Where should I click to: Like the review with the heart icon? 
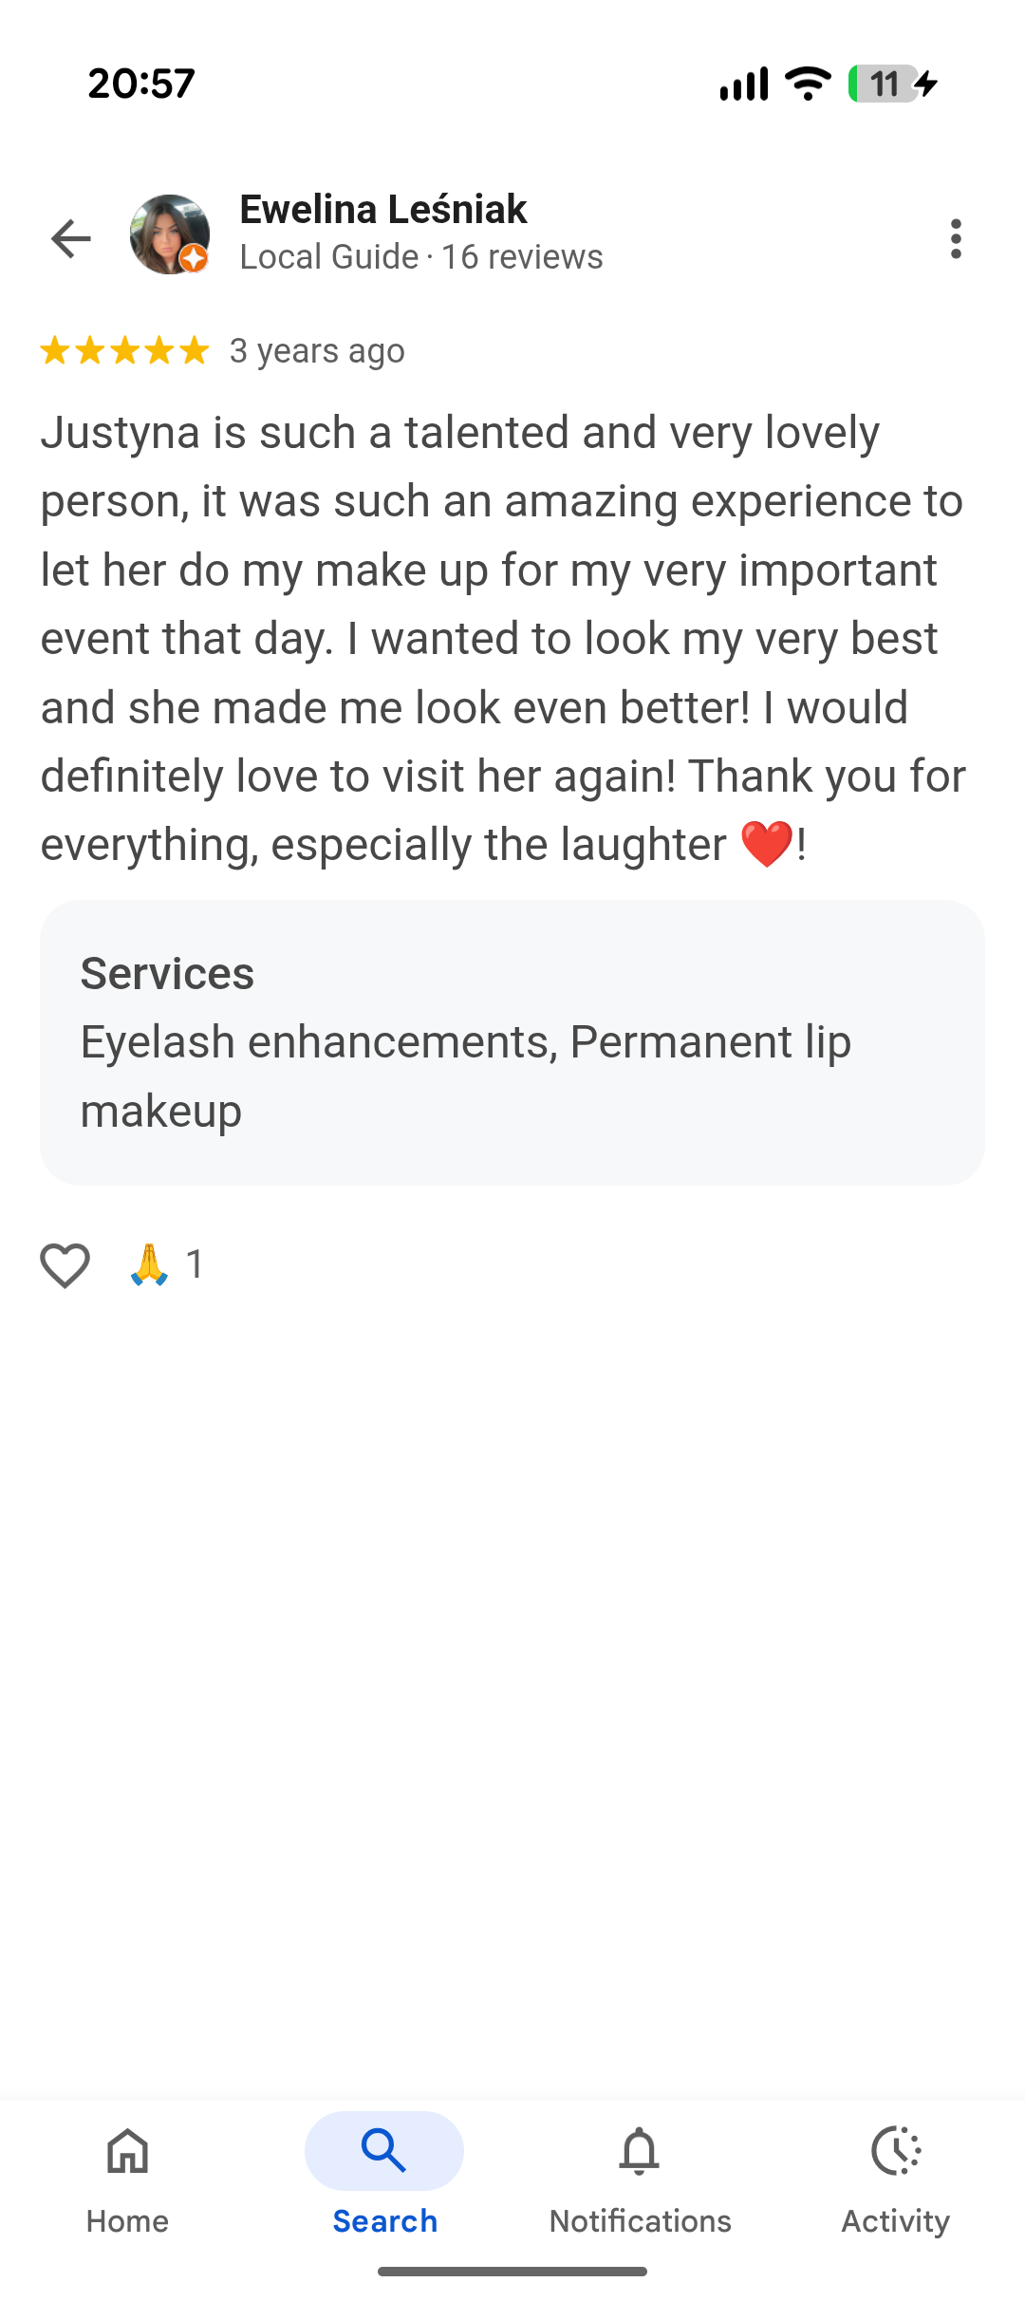(x=65, y=1265)
